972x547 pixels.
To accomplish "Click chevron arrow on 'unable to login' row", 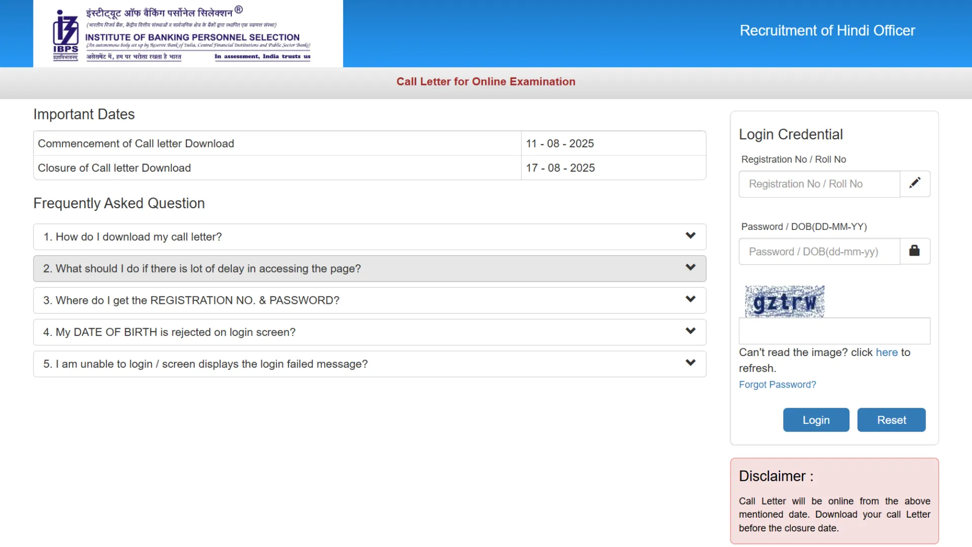I will [x=691, y=363].
